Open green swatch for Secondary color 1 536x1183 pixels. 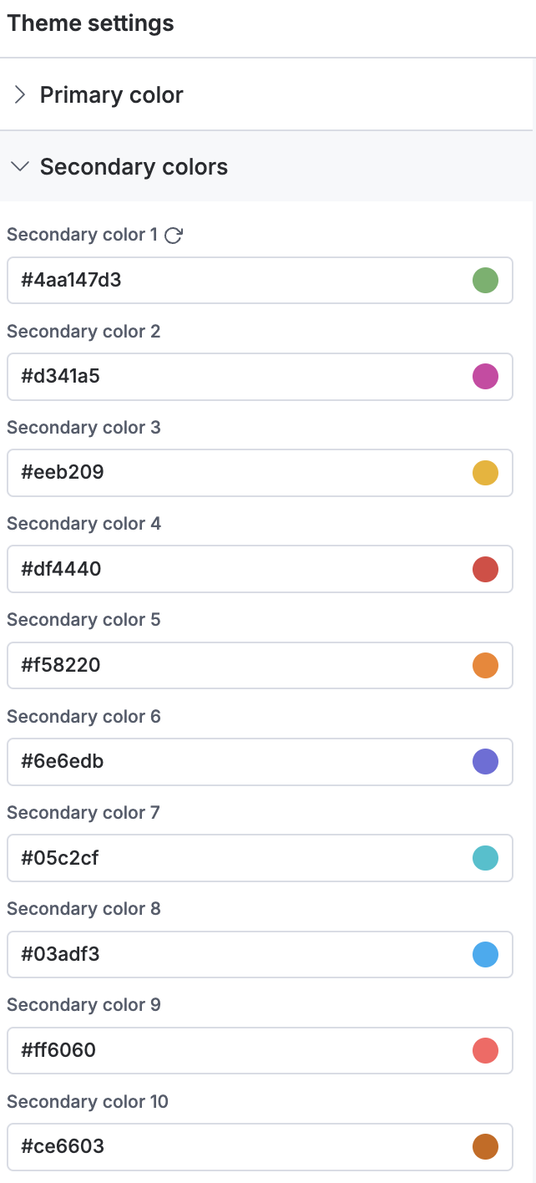click(x=485, y=280)
